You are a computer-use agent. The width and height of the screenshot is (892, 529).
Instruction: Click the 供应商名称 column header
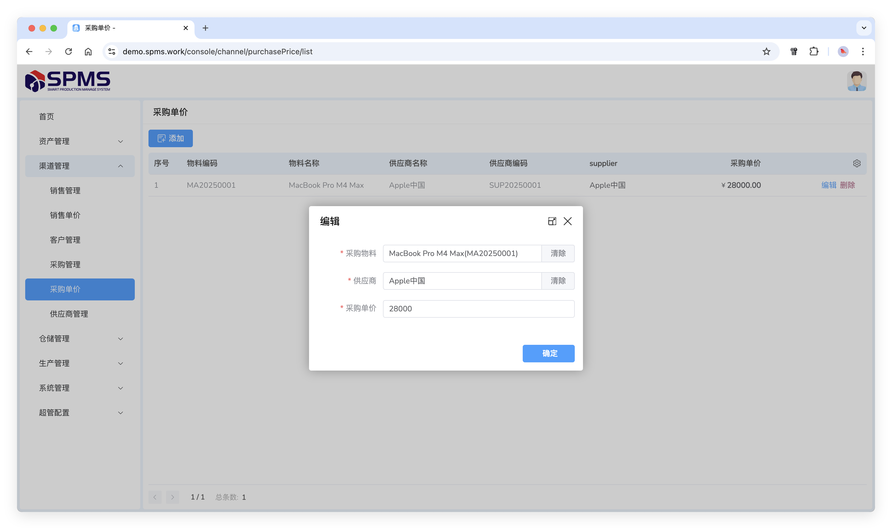[408, 163]
